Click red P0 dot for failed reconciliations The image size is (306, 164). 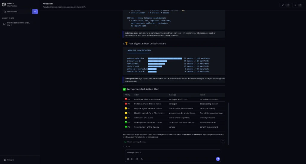click(126, 99)
